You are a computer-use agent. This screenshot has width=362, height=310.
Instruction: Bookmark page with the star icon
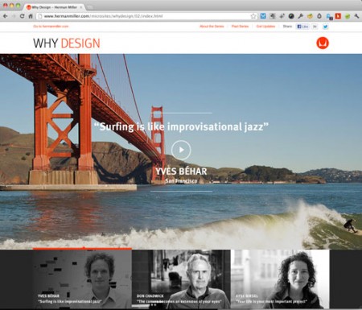[253, 16]
